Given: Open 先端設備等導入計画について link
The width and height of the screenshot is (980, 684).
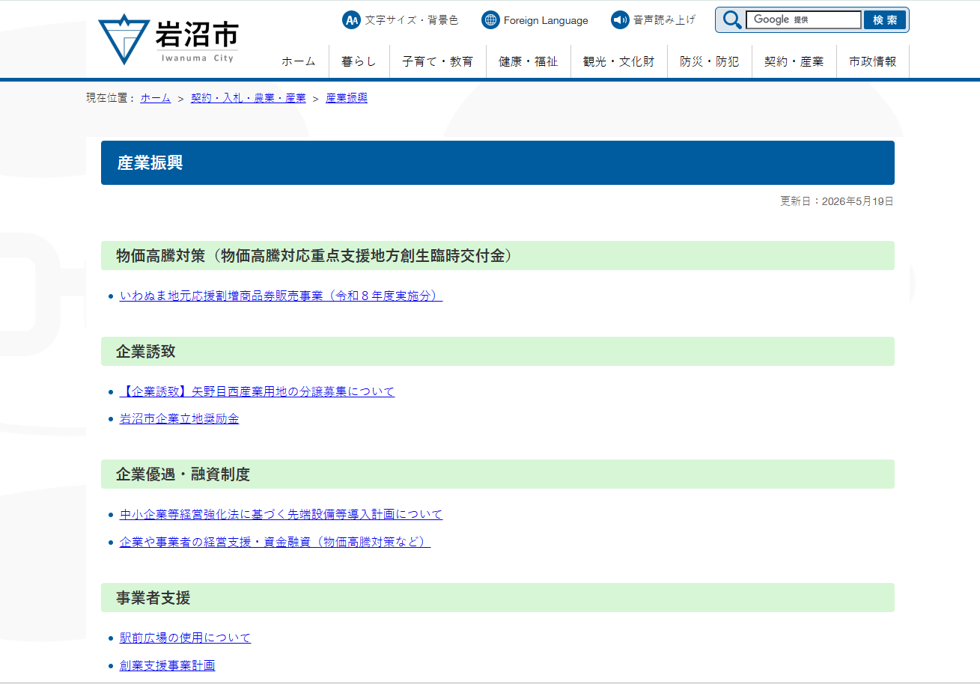Looking at the screenshot, I should (x=281, y=514).
